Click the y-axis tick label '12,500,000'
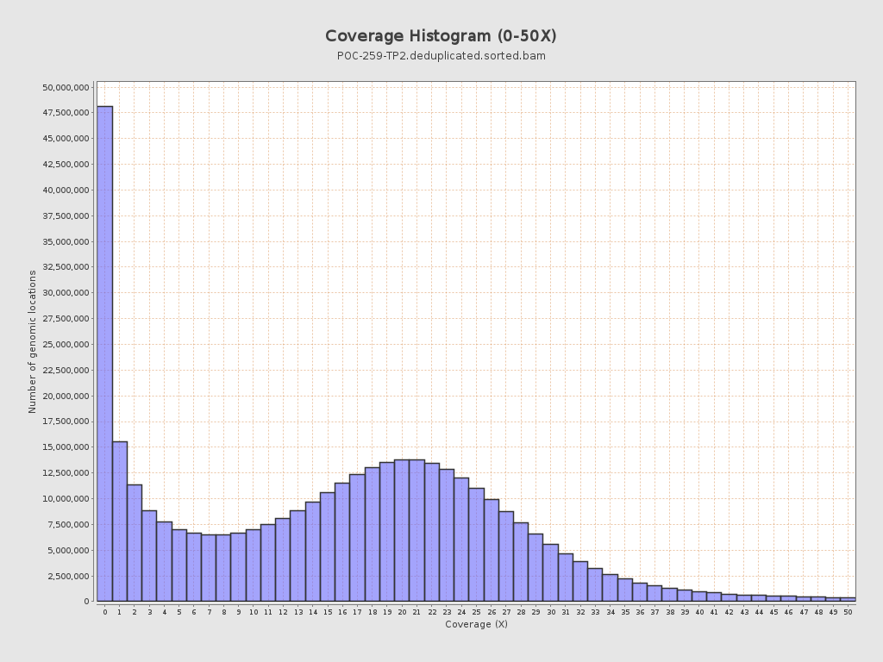This screenshot has height=662, width=883. tap(66, 473)
